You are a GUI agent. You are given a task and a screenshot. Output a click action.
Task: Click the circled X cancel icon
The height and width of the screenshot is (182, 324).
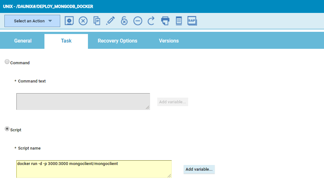[83, 21]
